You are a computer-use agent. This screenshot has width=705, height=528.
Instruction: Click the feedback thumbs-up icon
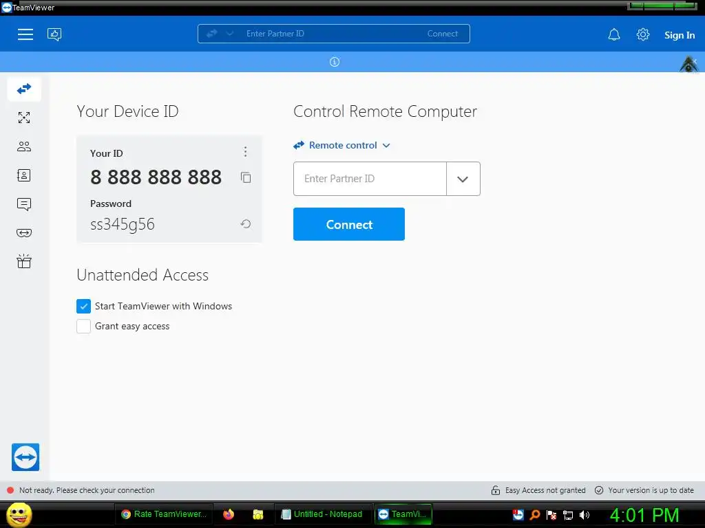(54, 34)
